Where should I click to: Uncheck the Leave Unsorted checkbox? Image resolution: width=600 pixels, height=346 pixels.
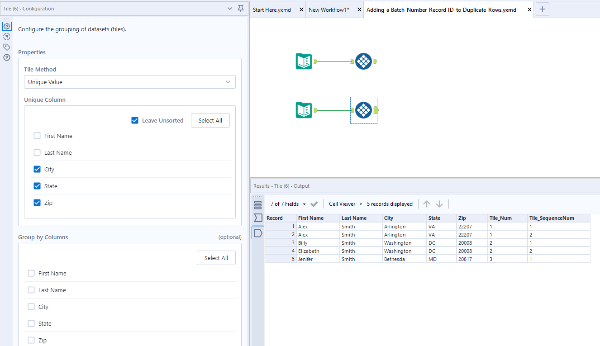click(x=135, y=120)
